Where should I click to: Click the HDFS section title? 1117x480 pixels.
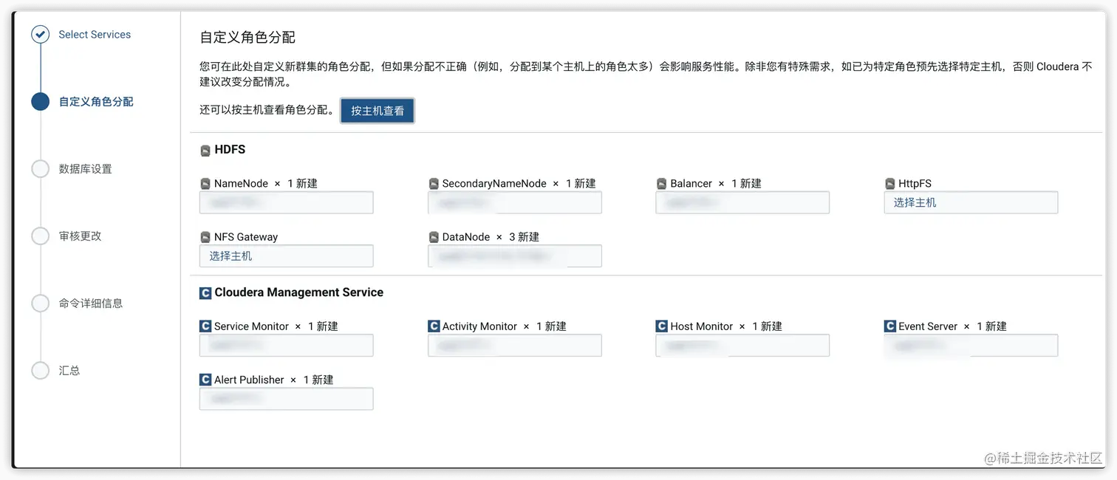pos(230,150)
